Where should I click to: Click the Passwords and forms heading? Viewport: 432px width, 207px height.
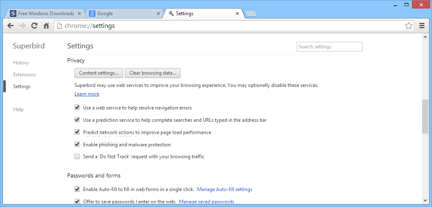tap(94, 175)
